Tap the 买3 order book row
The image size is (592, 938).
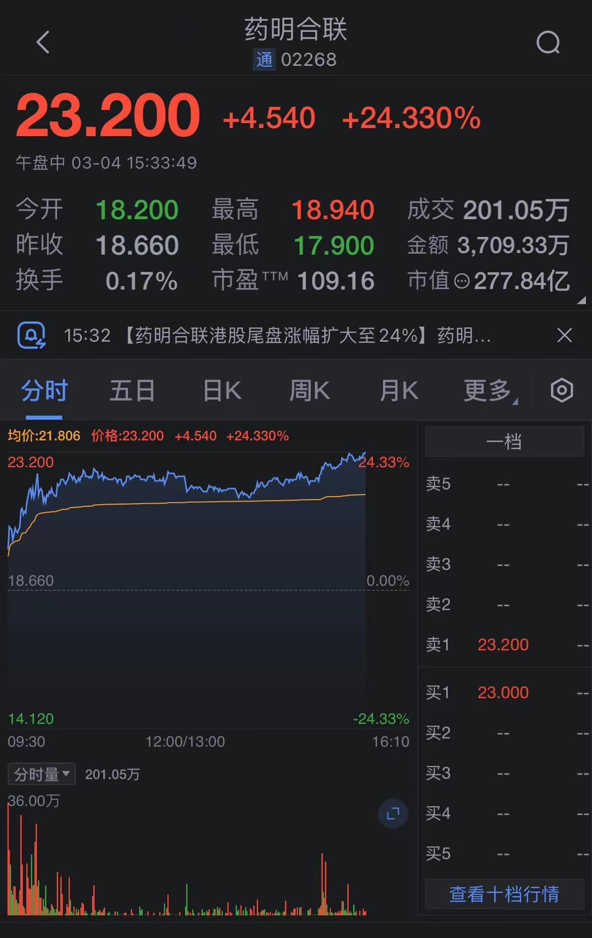[x=504, y=773]
